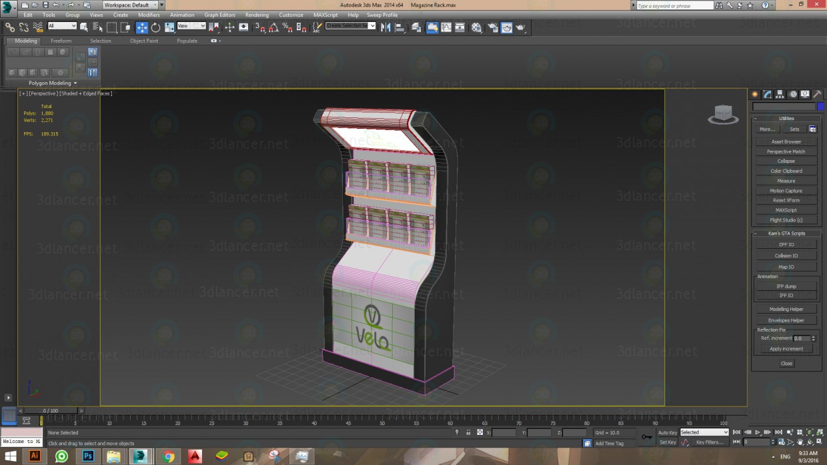Image resolution: width=827 pixels, height=465 pixels.
Task: Choose the Rectangular Selection Region tool
Action: [x=111, y=27]
